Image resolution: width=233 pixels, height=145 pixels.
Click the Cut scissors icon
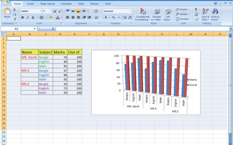pyautogui.click(x=14, y=10)
